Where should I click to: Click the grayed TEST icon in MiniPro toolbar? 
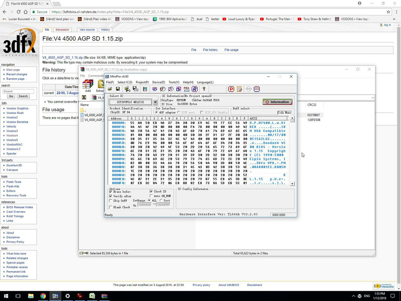point(248,89)
